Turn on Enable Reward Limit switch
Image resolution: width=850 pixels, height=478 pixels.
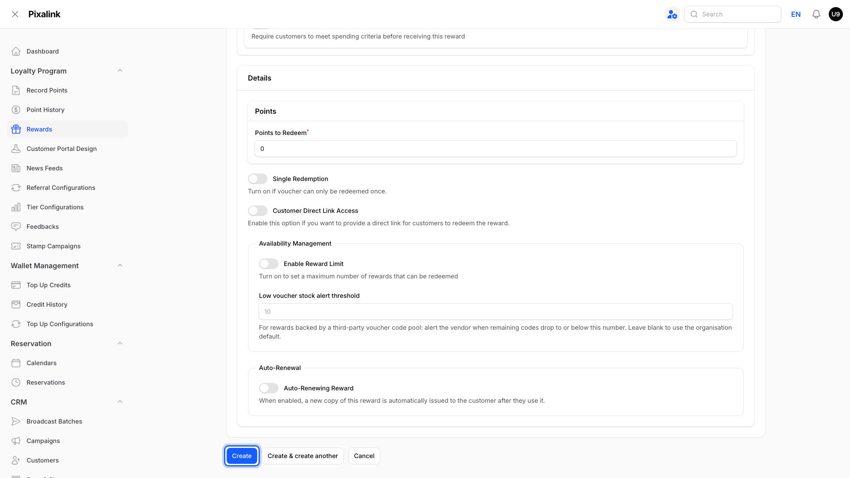point(269,264)
